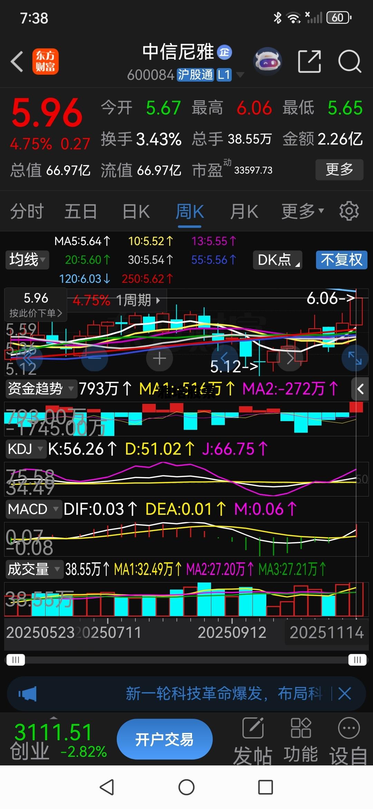Image resolution: width=373 pixels, height=809 pixels.
Task: Expand the 均线 indicator dropdown
Action: (x=27, y=260)
